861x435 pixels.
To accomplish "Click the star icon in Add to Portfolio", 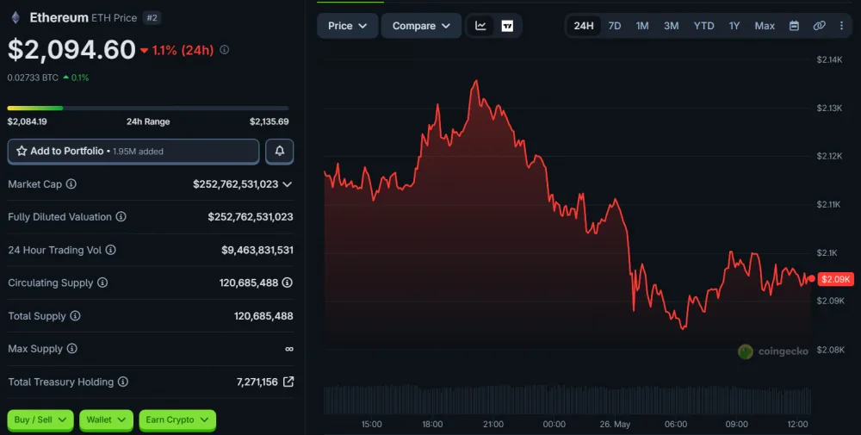I will click(x=22, y=151).
